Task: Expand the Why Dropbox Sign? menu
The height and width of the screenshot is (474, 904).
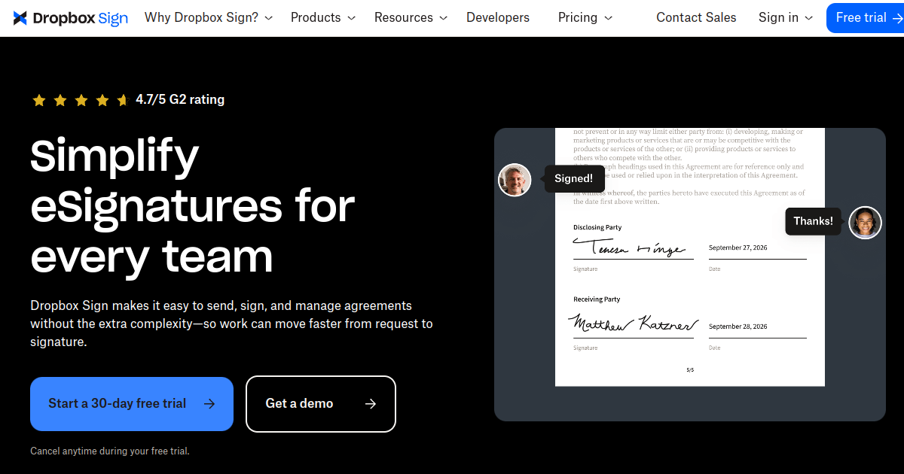Action: coord(209,17)
